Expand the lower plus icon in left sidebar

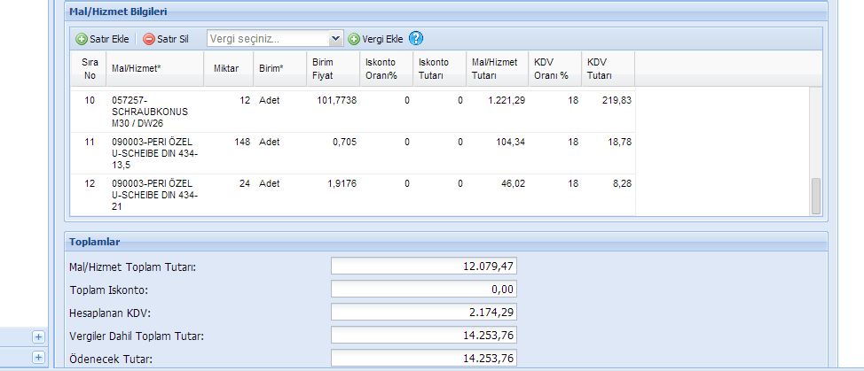point(38,357)
